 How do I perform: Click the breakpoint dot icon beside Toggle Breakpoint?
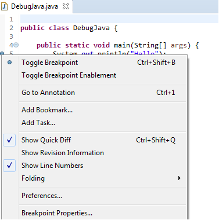coord(9,63)
